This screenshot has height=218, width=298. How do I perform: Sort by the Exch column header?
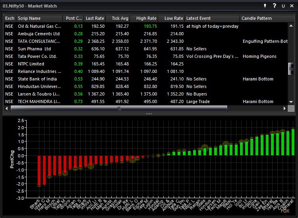tap(10, 18)
